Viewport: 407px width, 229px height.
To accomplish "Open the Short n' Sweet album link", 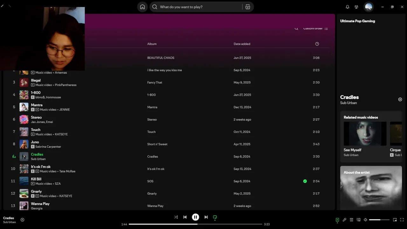I will (157, 144).
